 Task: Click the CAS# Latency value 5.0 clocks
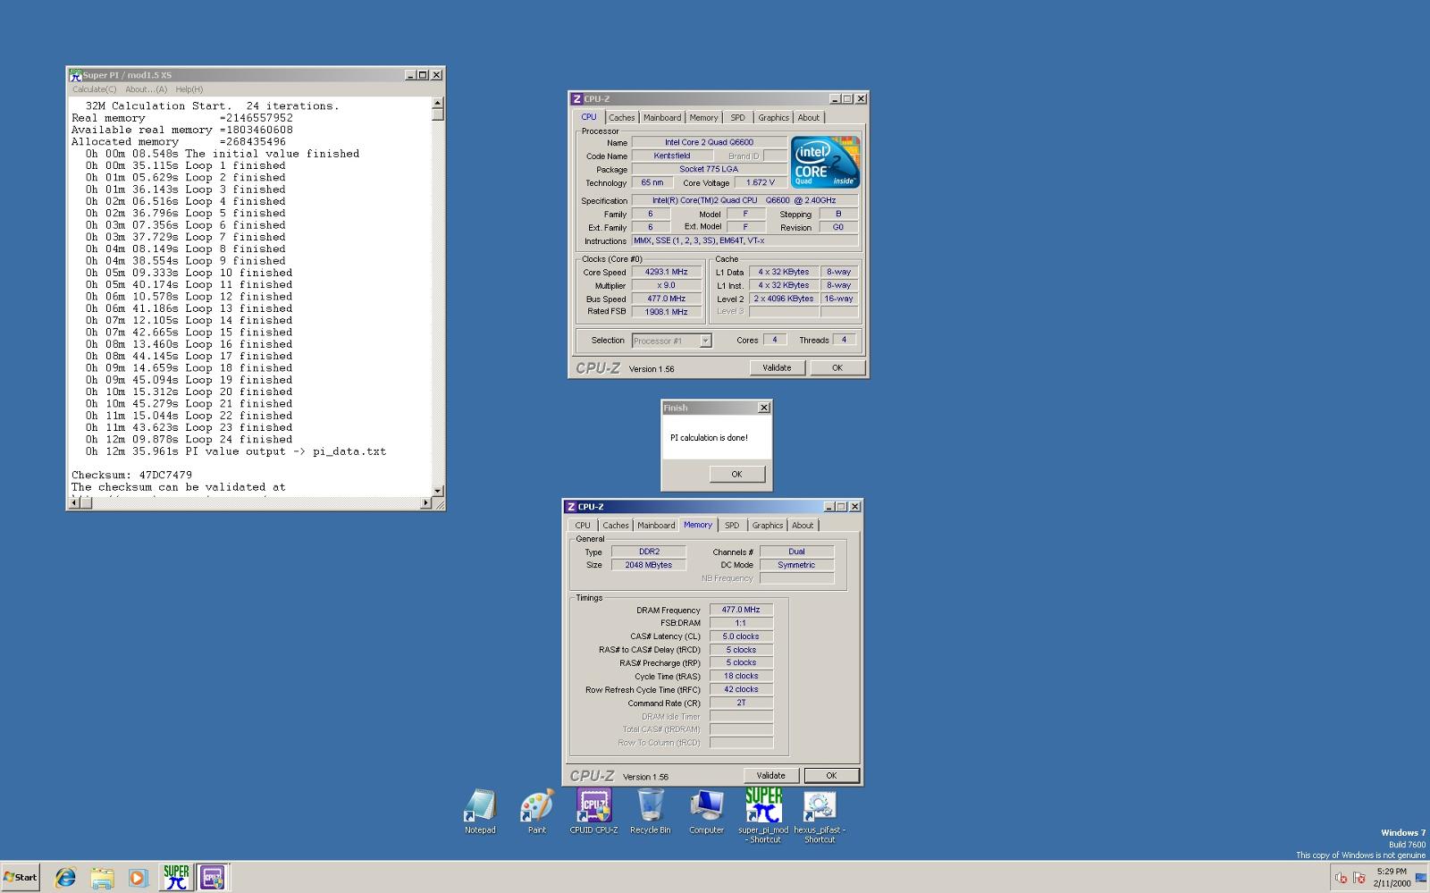(741, 636)
